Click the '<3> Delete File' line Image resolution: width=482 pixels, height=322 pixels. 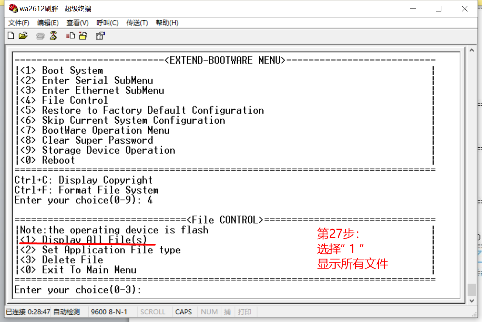coord(61,260)
